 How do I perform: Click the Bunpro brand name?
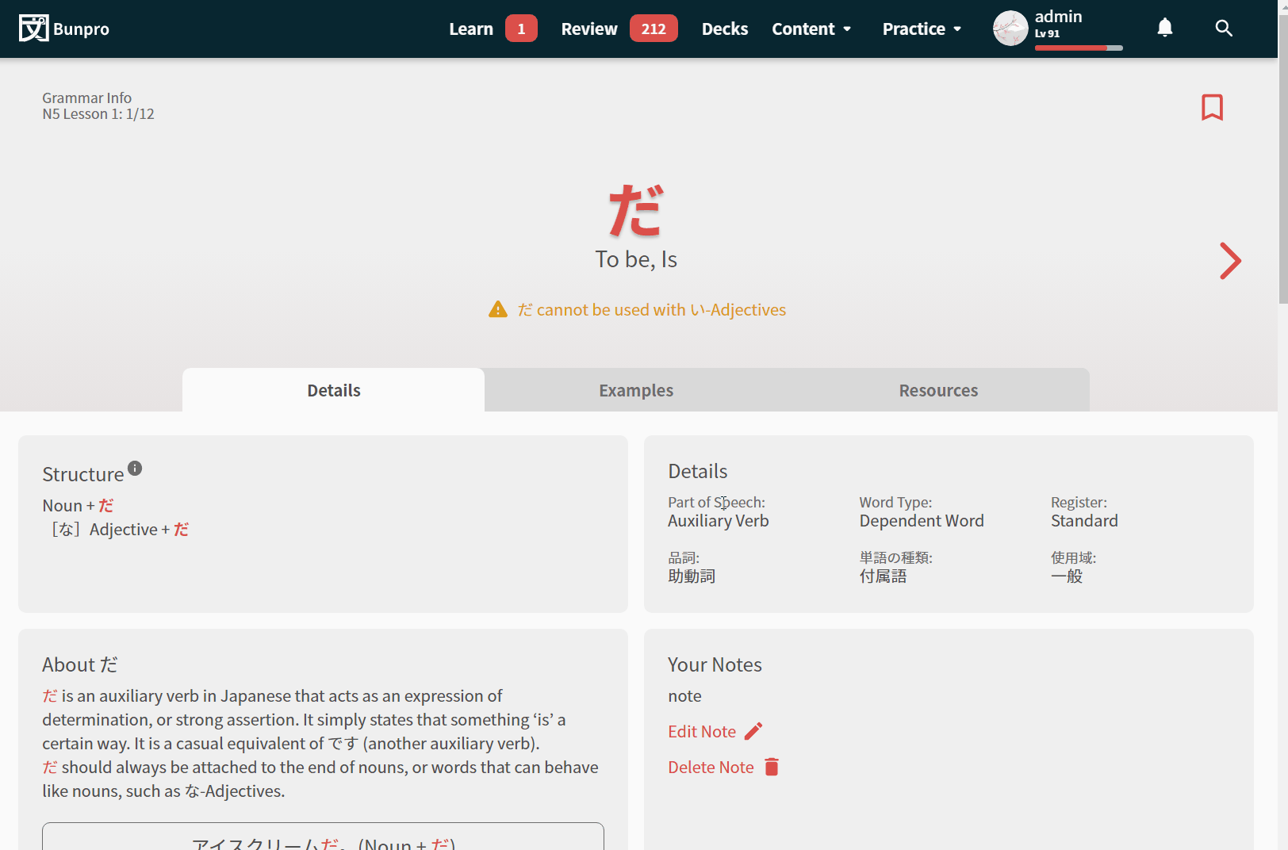coord(81,29)
